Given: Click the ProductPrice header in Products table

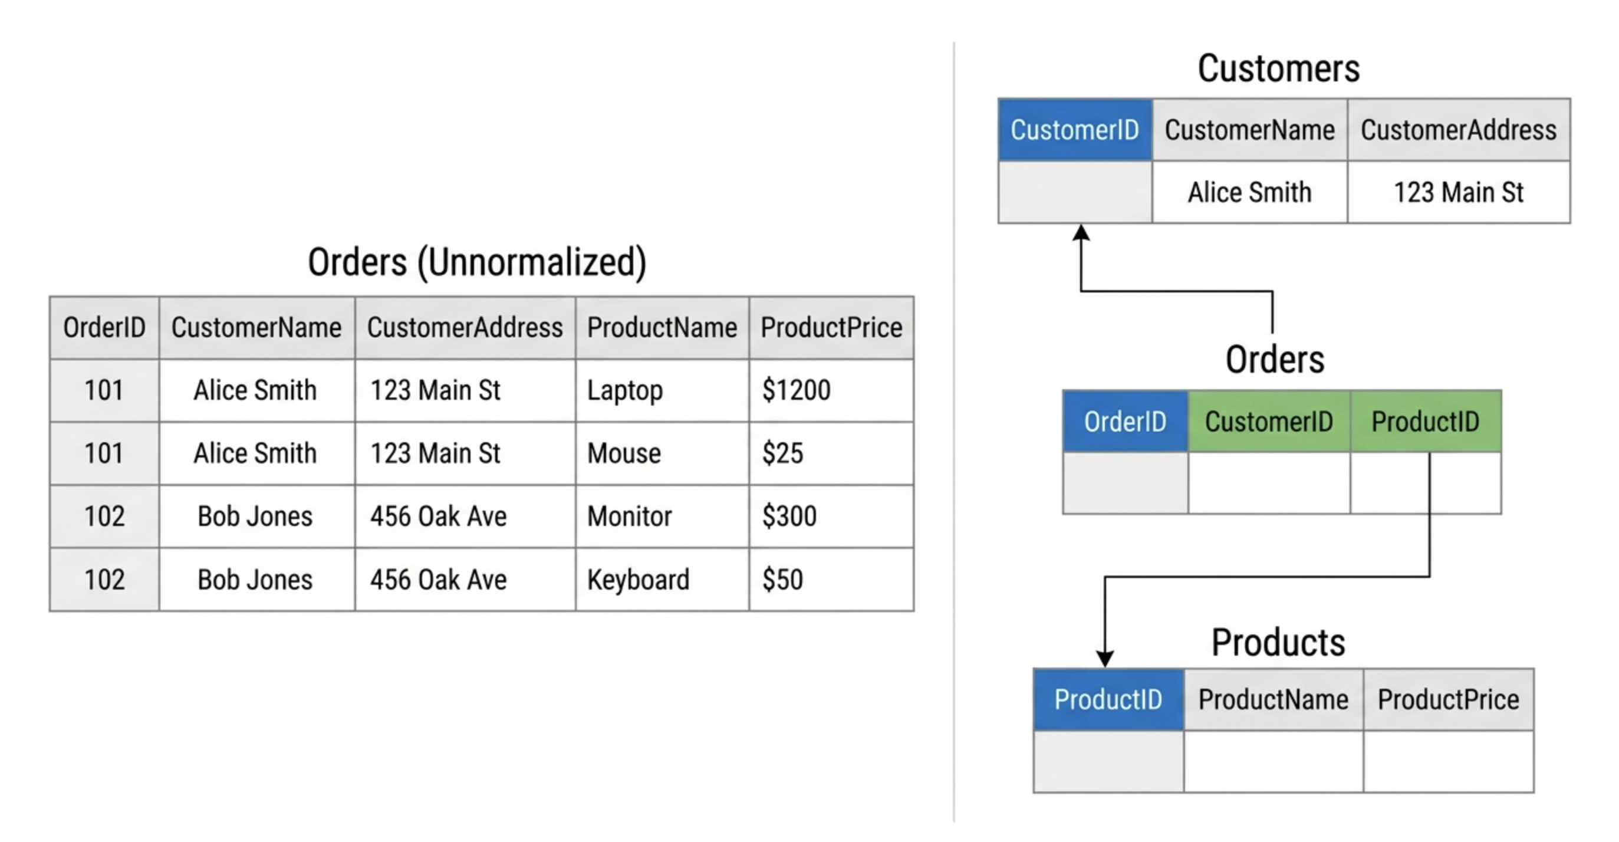Looking at the screenshot, I should 1448,699.
